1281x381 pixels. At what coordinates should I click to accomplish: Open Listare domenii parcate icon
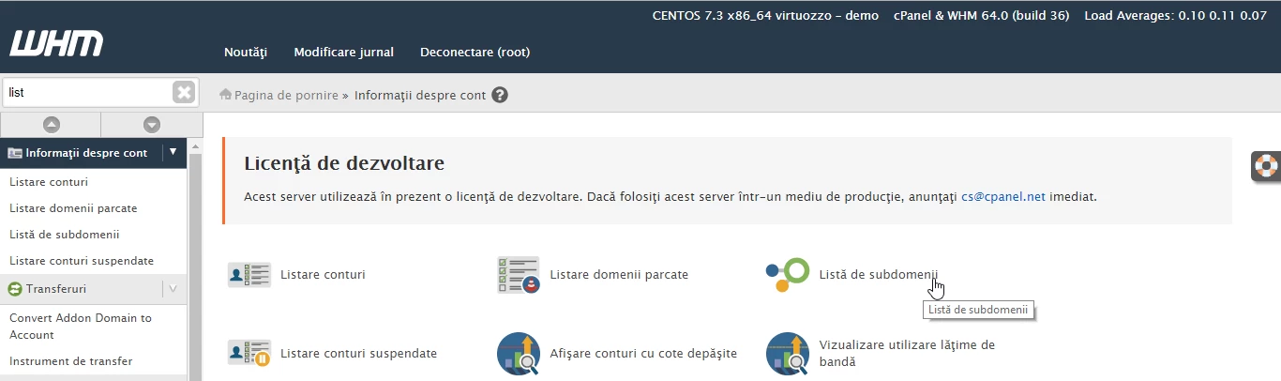coord(518,275)
